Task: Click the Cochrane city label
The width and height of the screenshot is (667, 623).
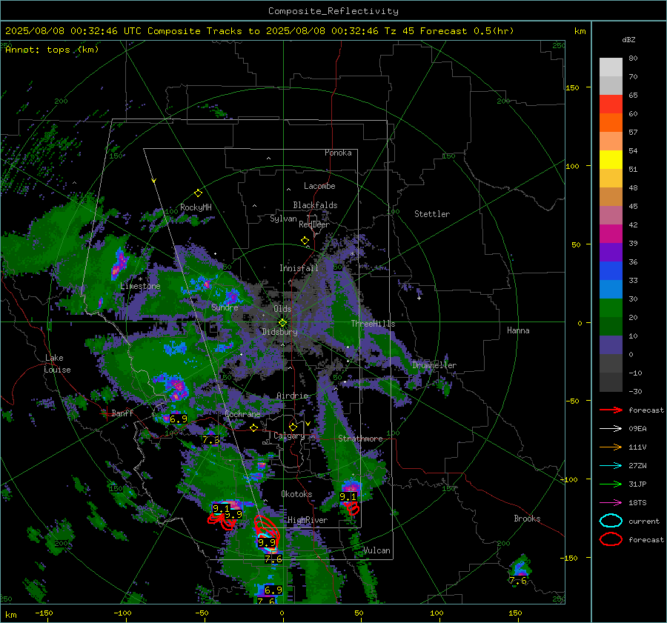Action: point(242,414)
